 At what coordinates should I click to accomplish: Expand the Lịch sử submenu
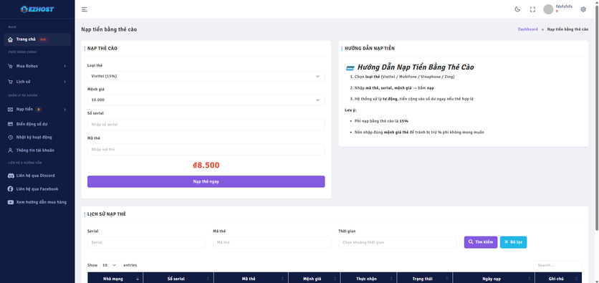pos(37,82)
